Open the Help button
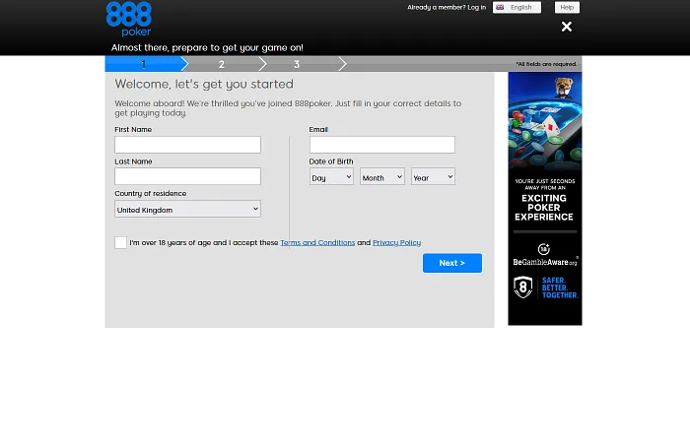 point(567,8)
